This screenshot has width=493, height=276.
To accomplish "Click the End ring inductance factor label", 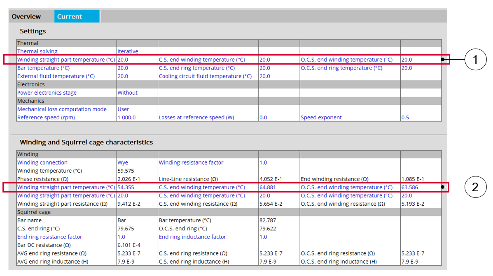I will 192,237.
